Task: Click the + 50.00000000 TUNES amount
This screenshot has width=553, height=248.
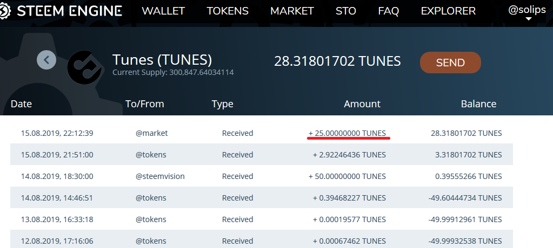Action: pos(347,176)
